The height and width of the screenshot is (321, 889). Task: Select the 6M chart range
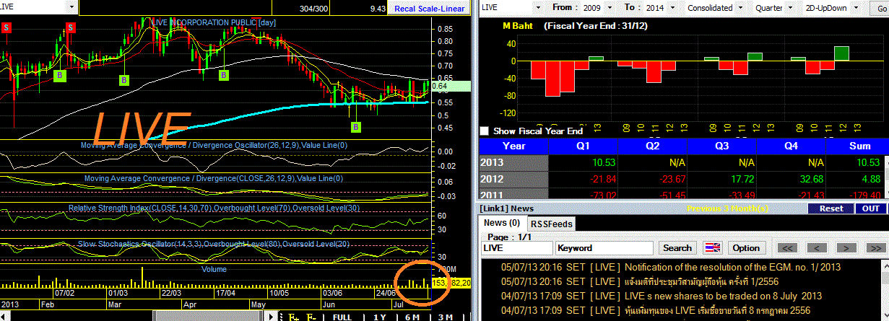point(412,317)
